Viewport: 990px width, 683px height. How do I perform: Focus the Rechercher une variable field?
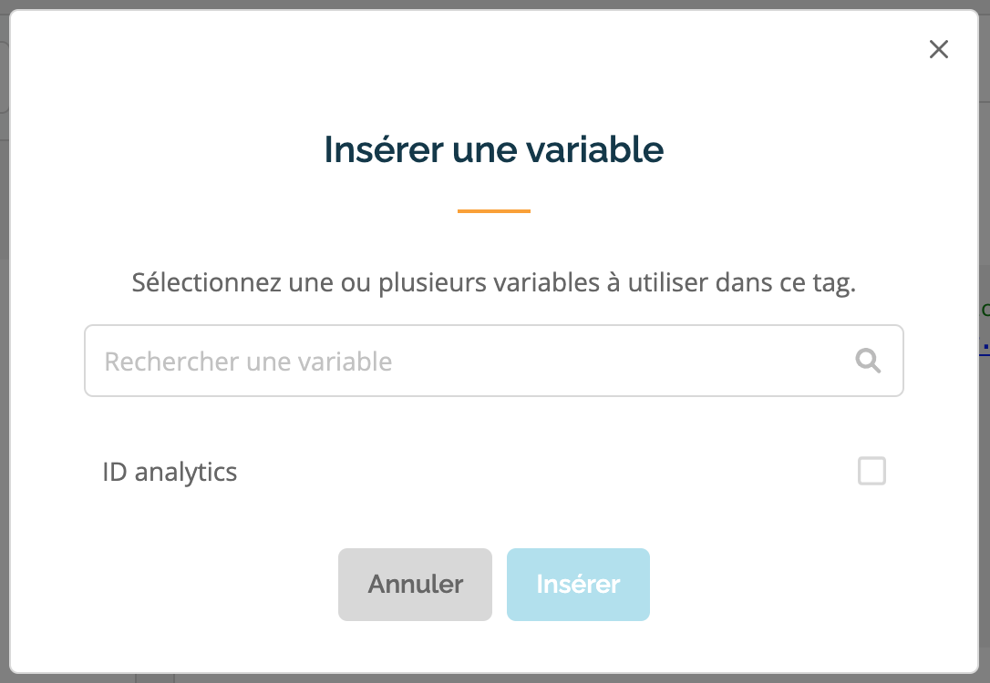(x=494, y=361)
